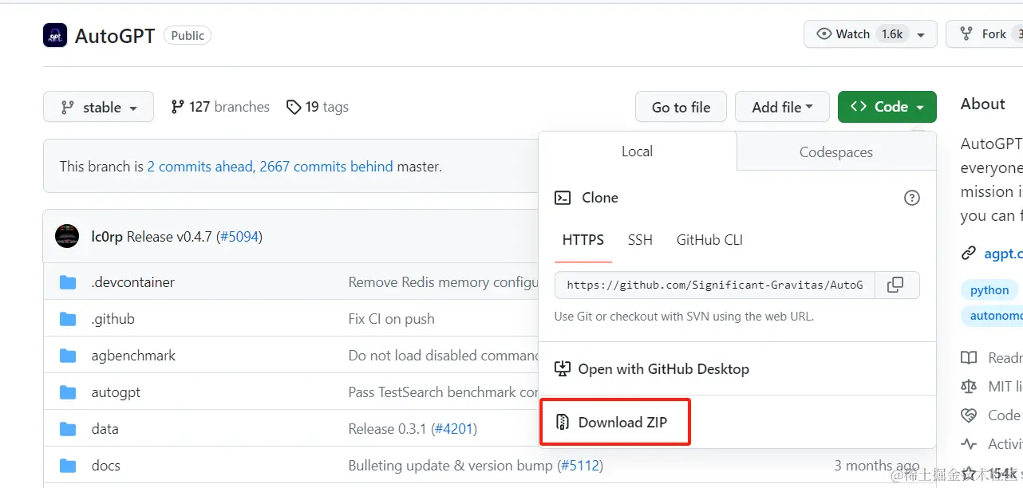Select the SSH clone tab

[x=640, y=240]
